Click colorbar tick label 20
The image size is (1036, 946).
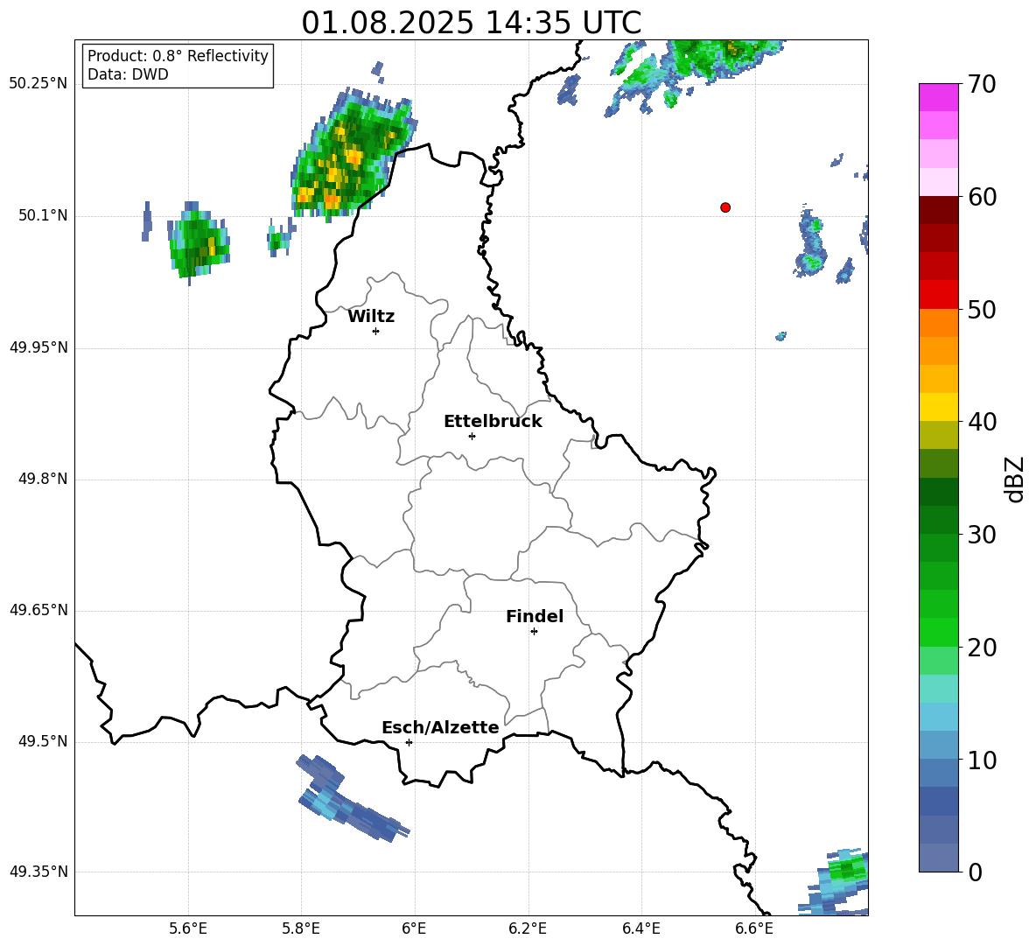981,648
